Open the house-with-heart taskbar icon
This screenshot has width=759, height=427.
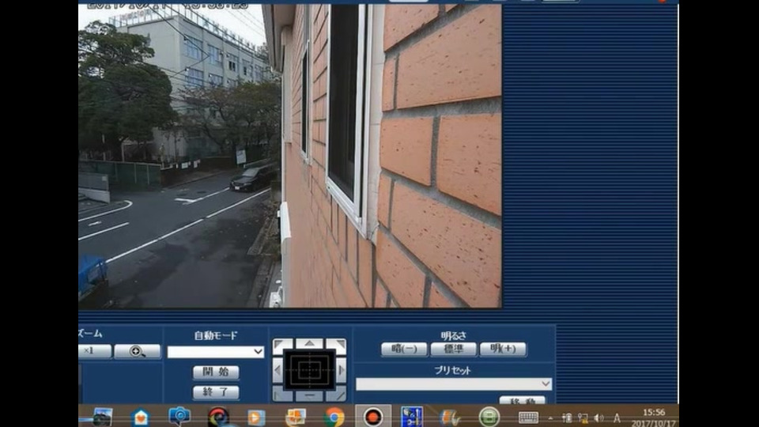coord(140,417)
